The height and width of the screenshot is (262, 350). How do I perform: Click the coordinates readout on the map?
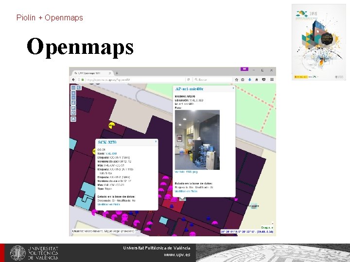(x=247, y=232)
